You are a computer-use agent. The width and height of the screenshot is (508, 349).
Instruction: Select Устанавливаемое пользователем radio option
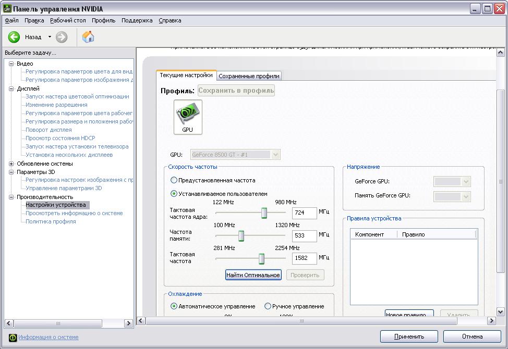tap(174, 193)
